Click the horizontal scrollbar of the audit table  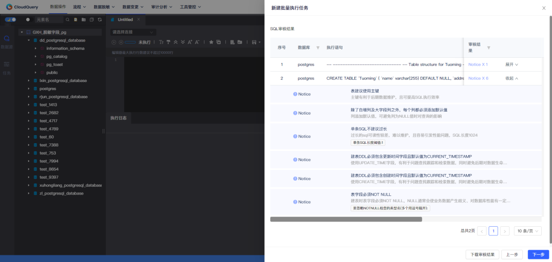click(x=346, y=219)
